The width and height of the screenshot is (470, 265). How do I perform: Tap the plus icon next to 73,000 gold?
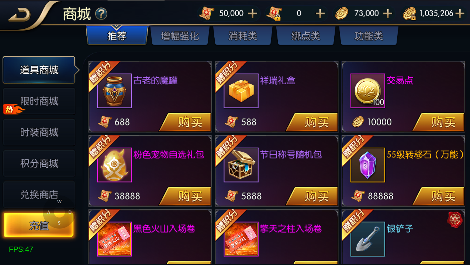[x=387, y=14]
